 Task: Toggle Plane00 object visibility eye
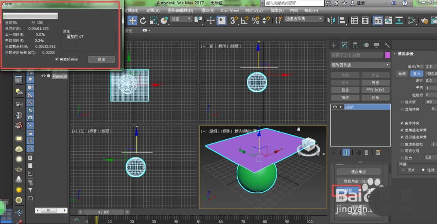[x=44, y=76]
